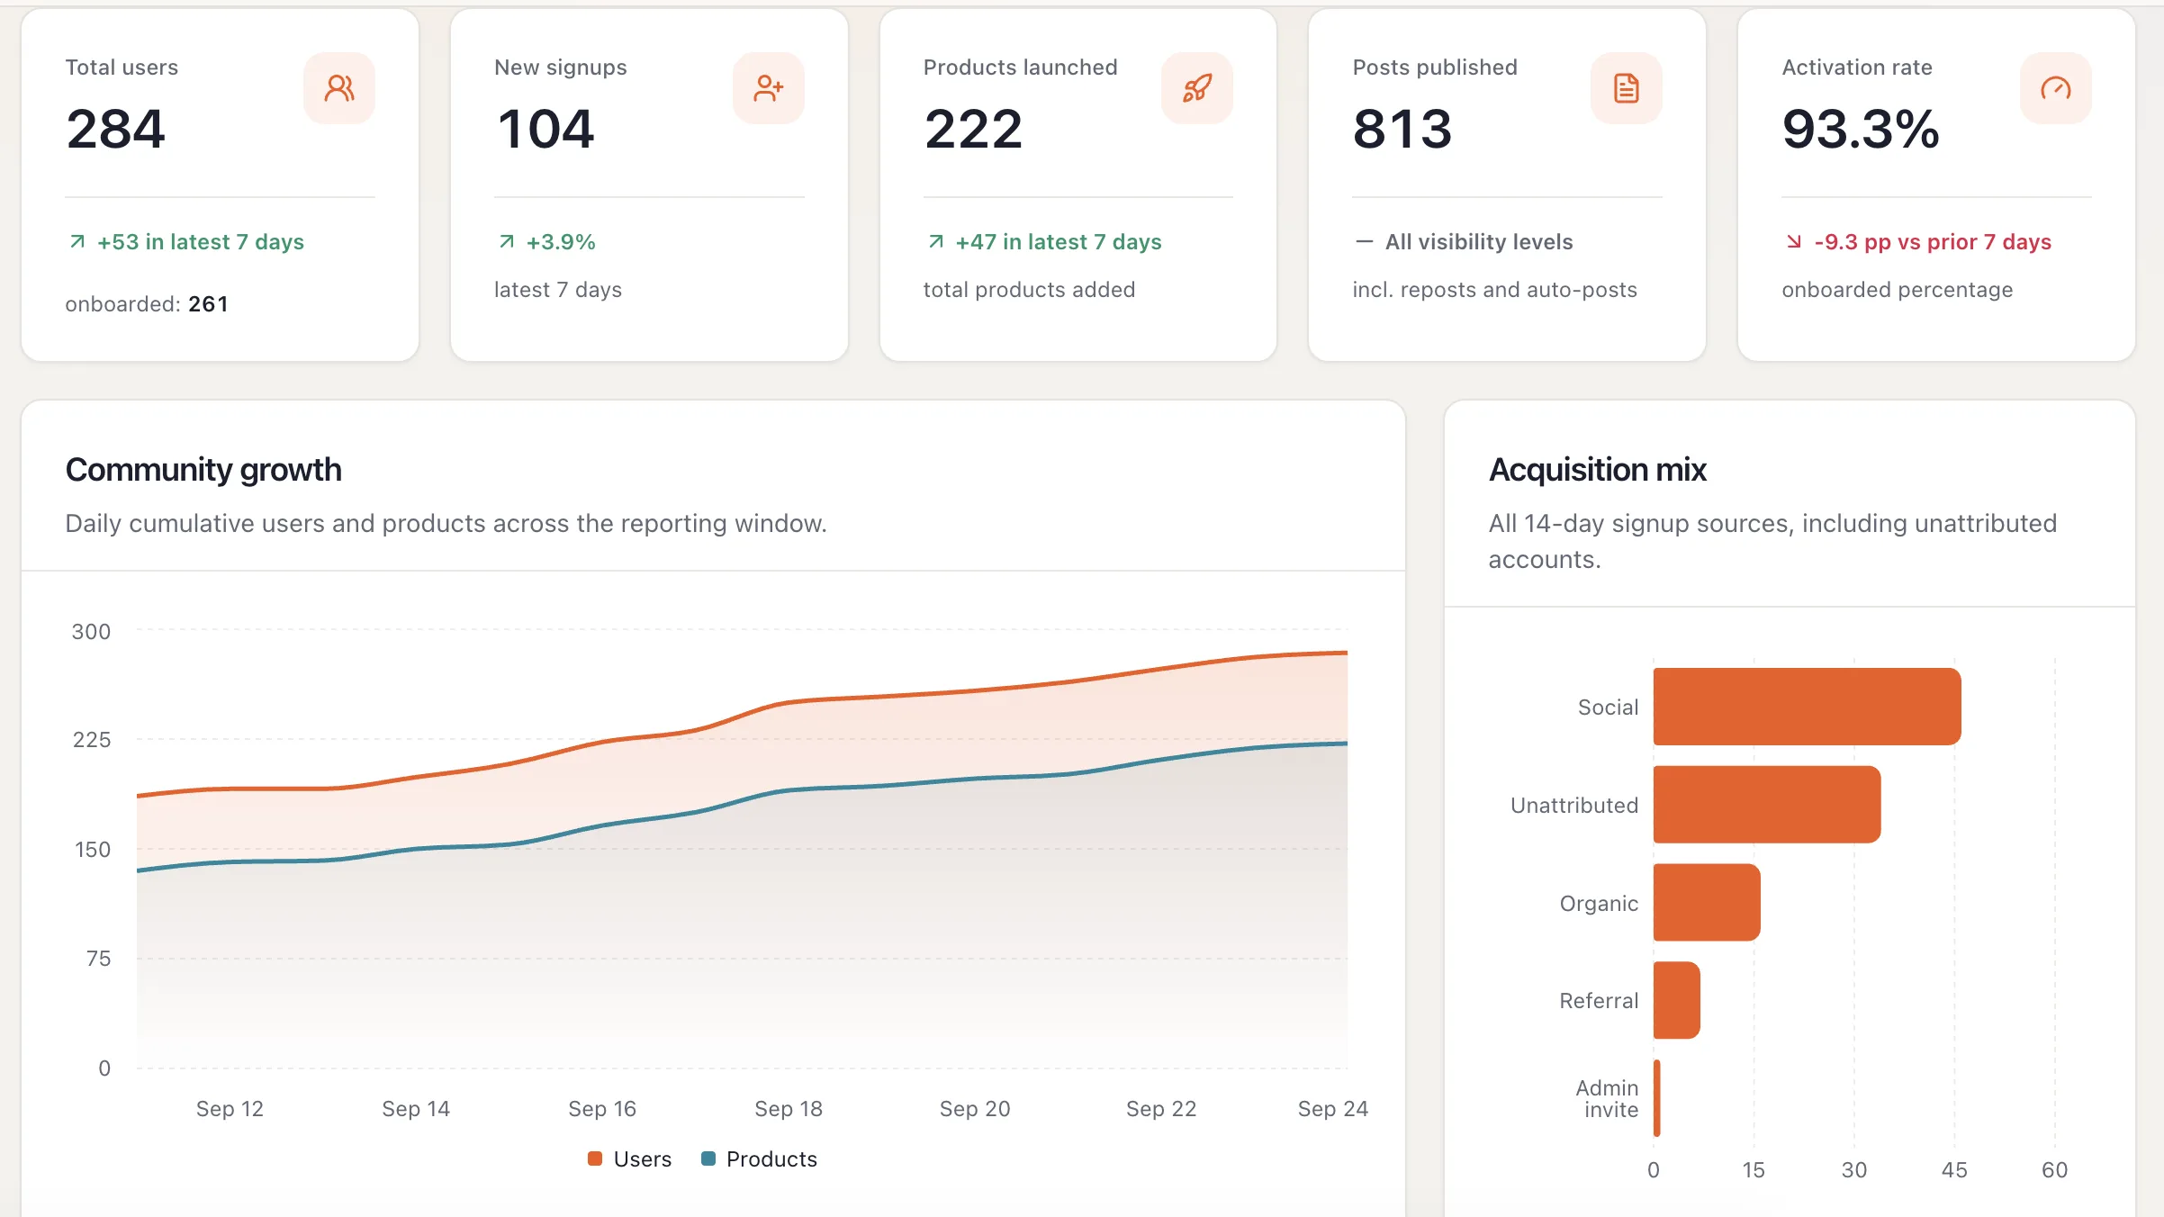Image resolution: width=2164 pixels, height=1217 pixels.
Task: Click the Products launched rocket icon
Action: tap(1197, 88)
